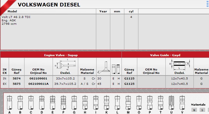The height and width of the screenshot is (114, 209).
Task: Click the Engine Valve - Supap header
Action: click(x=61, y=55)
